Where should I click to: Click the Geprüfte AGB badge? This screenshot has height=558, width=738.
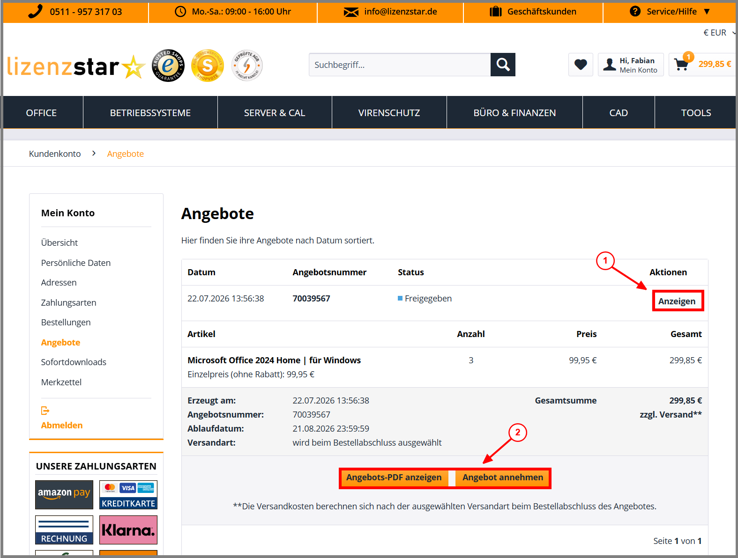[x=247, y=65]
